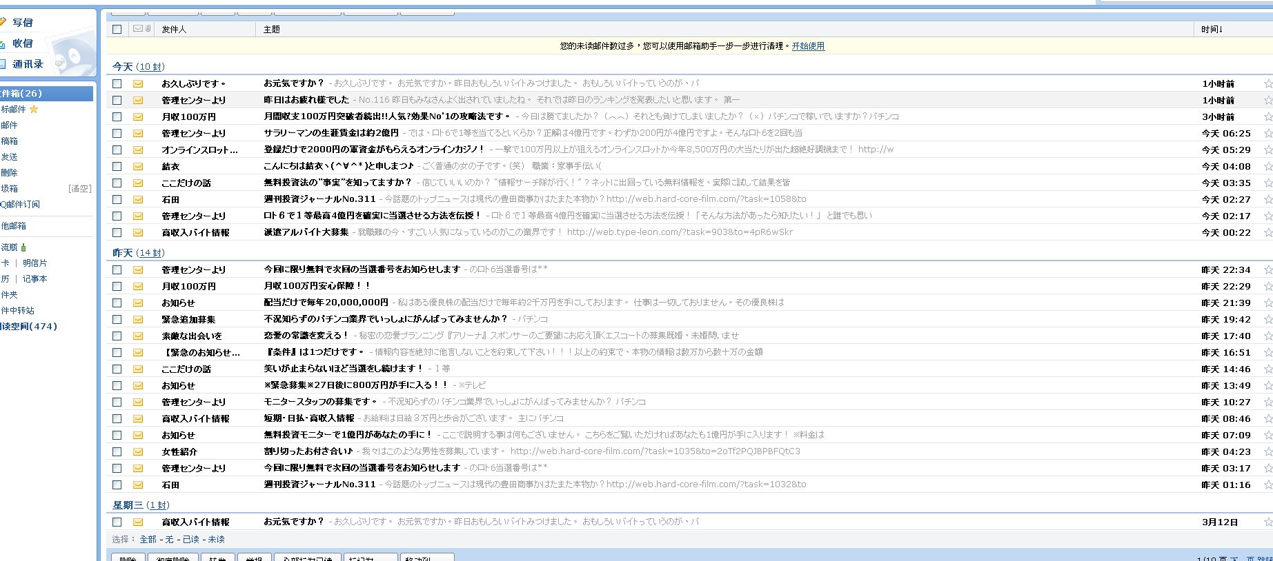This screenshot has height=561, width=1273.
Task: Click 清空 to empty the trash folder
Action: click(79, 188)
